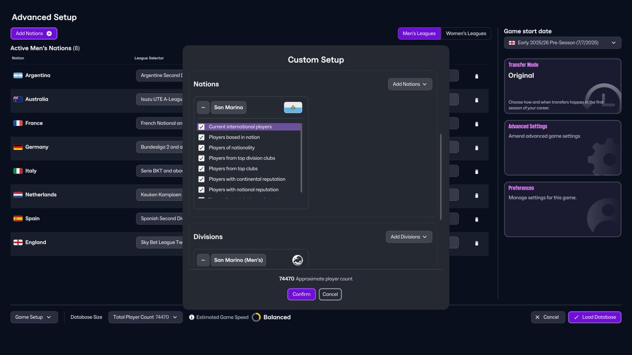Image resolution: width=632 pixels, height=355 pixels.
Task: Cancel the Custom Setup dialog
Action: point(330,294)
